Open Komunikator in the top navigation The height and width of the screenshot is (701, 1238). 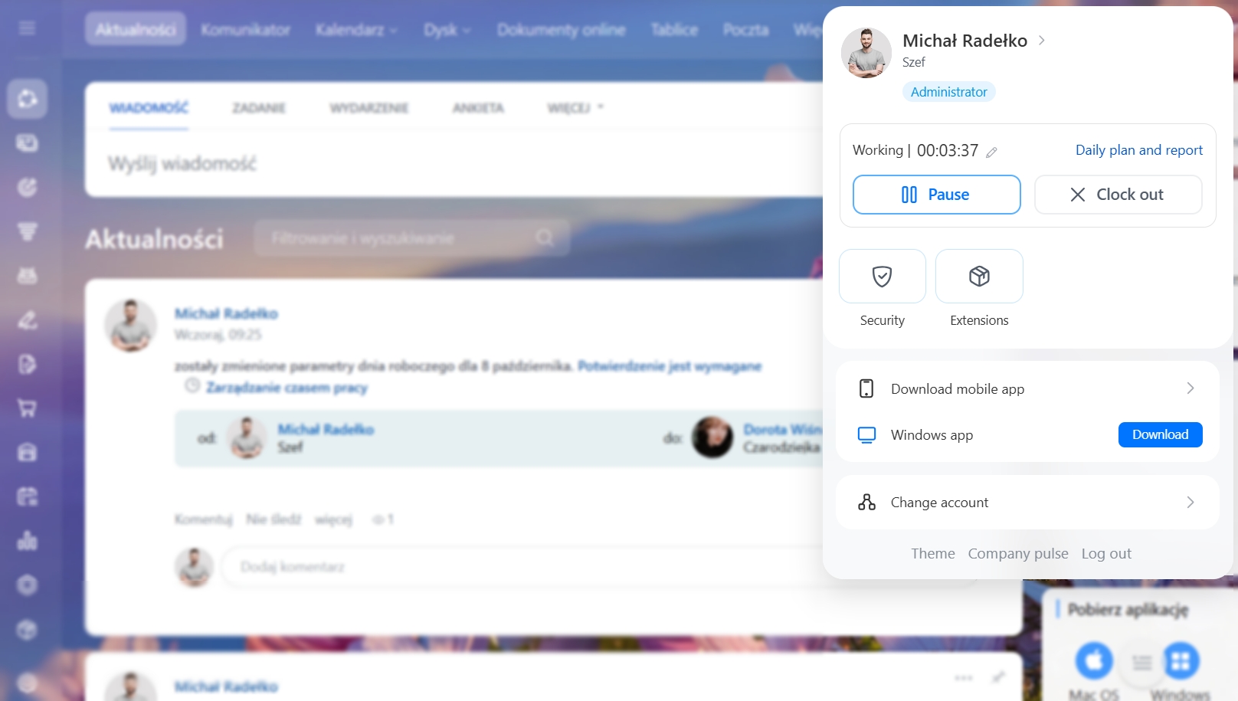tap(245, 30)
